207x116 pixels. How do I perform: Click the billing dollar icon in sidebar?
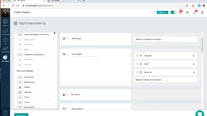click(5, 112)
